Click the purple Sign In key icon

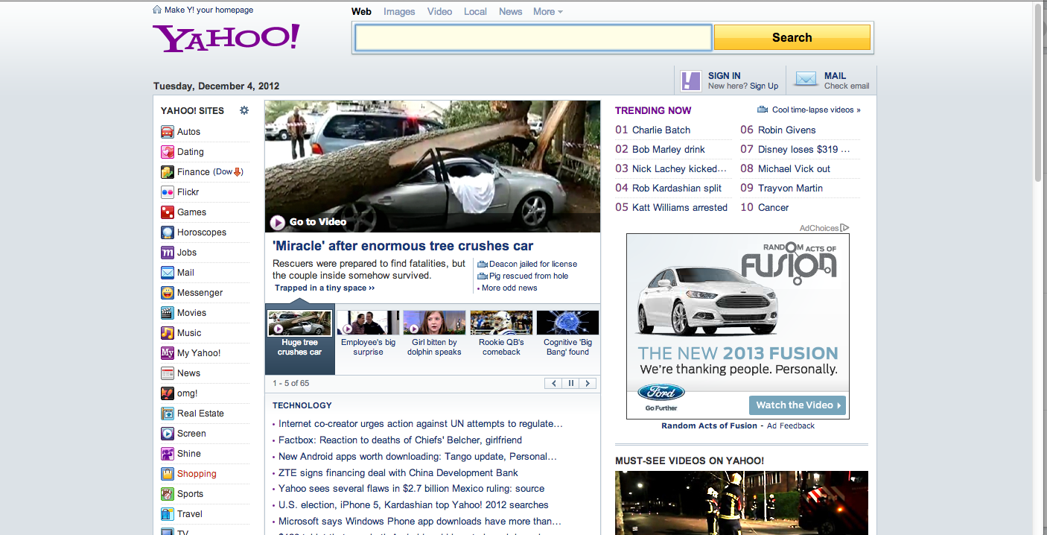[x=690, y=80]
